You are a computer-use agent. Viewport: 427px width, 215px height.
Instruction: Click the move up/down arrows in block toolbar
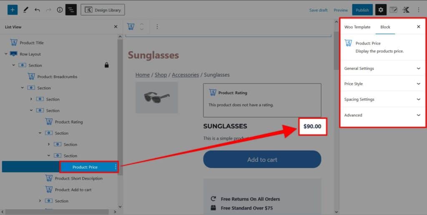142,27
